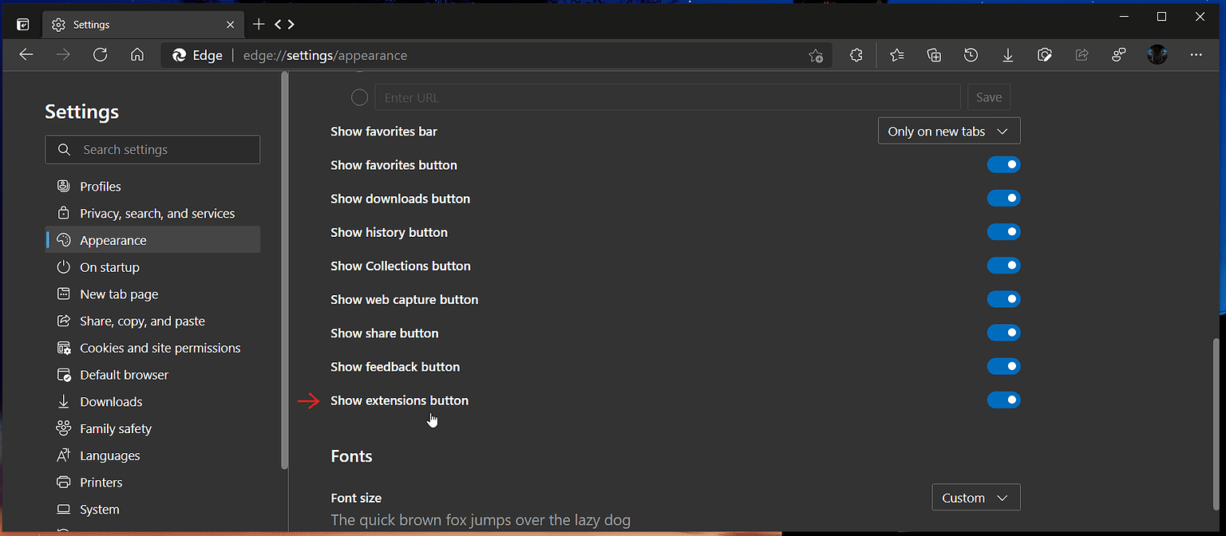Select Privacy, search, and services
The image size is (1226, 536).
tap(156, 213)
